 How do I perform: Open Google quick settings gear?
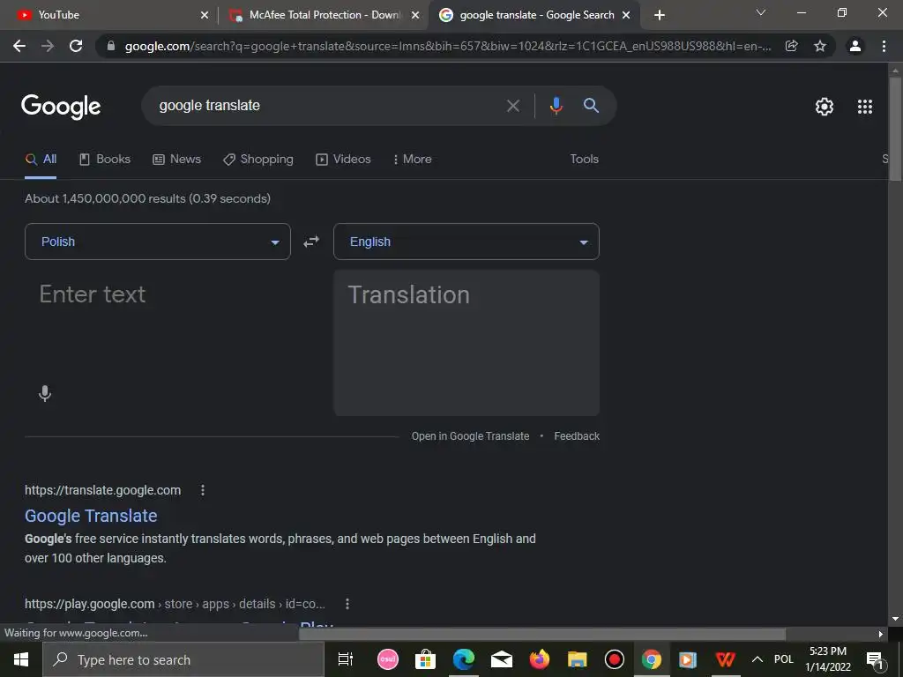point(825,107)
